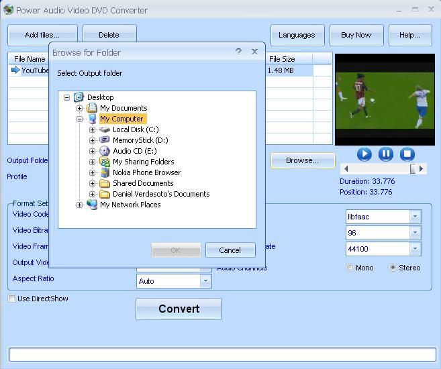Click the Play button under the video preview
The image size is (441, 369).
[364, 154]
